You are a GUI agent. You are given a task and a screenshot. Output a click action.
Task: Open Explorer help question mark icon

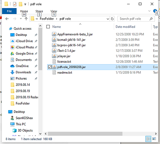(155, 11)
